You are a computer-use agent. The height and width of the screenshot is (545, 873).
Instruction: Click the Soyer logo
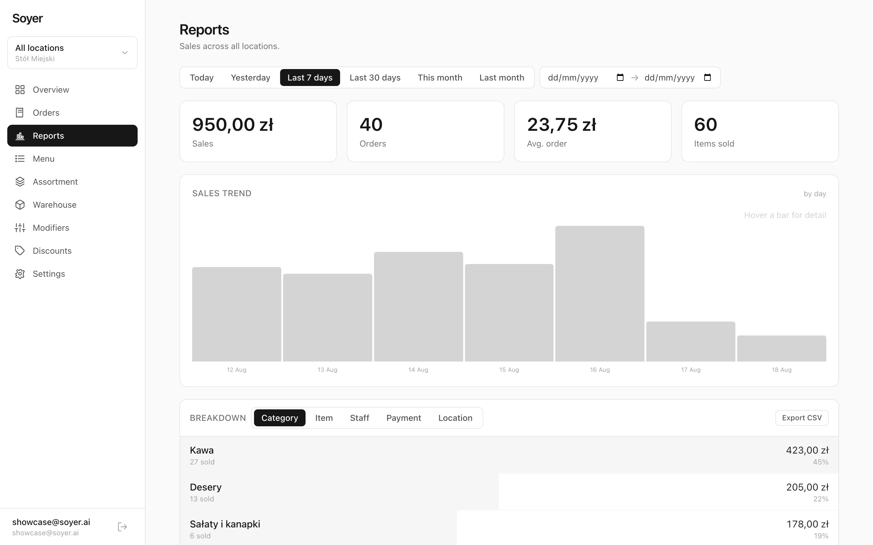(x=27, y=18)
